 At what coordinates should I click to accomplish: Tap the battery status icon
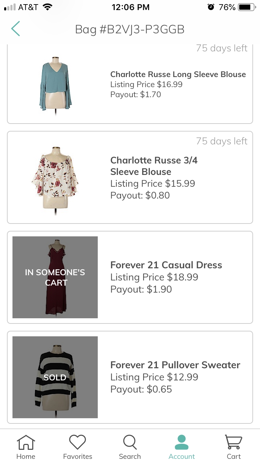246,7
